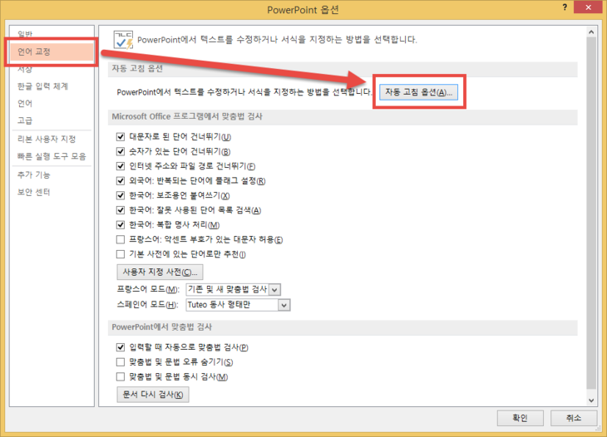
Task: Toggle 외국어: 반복되는 단어에 플래그 설정
Action: pyautogui.click(x=121, y=180)
